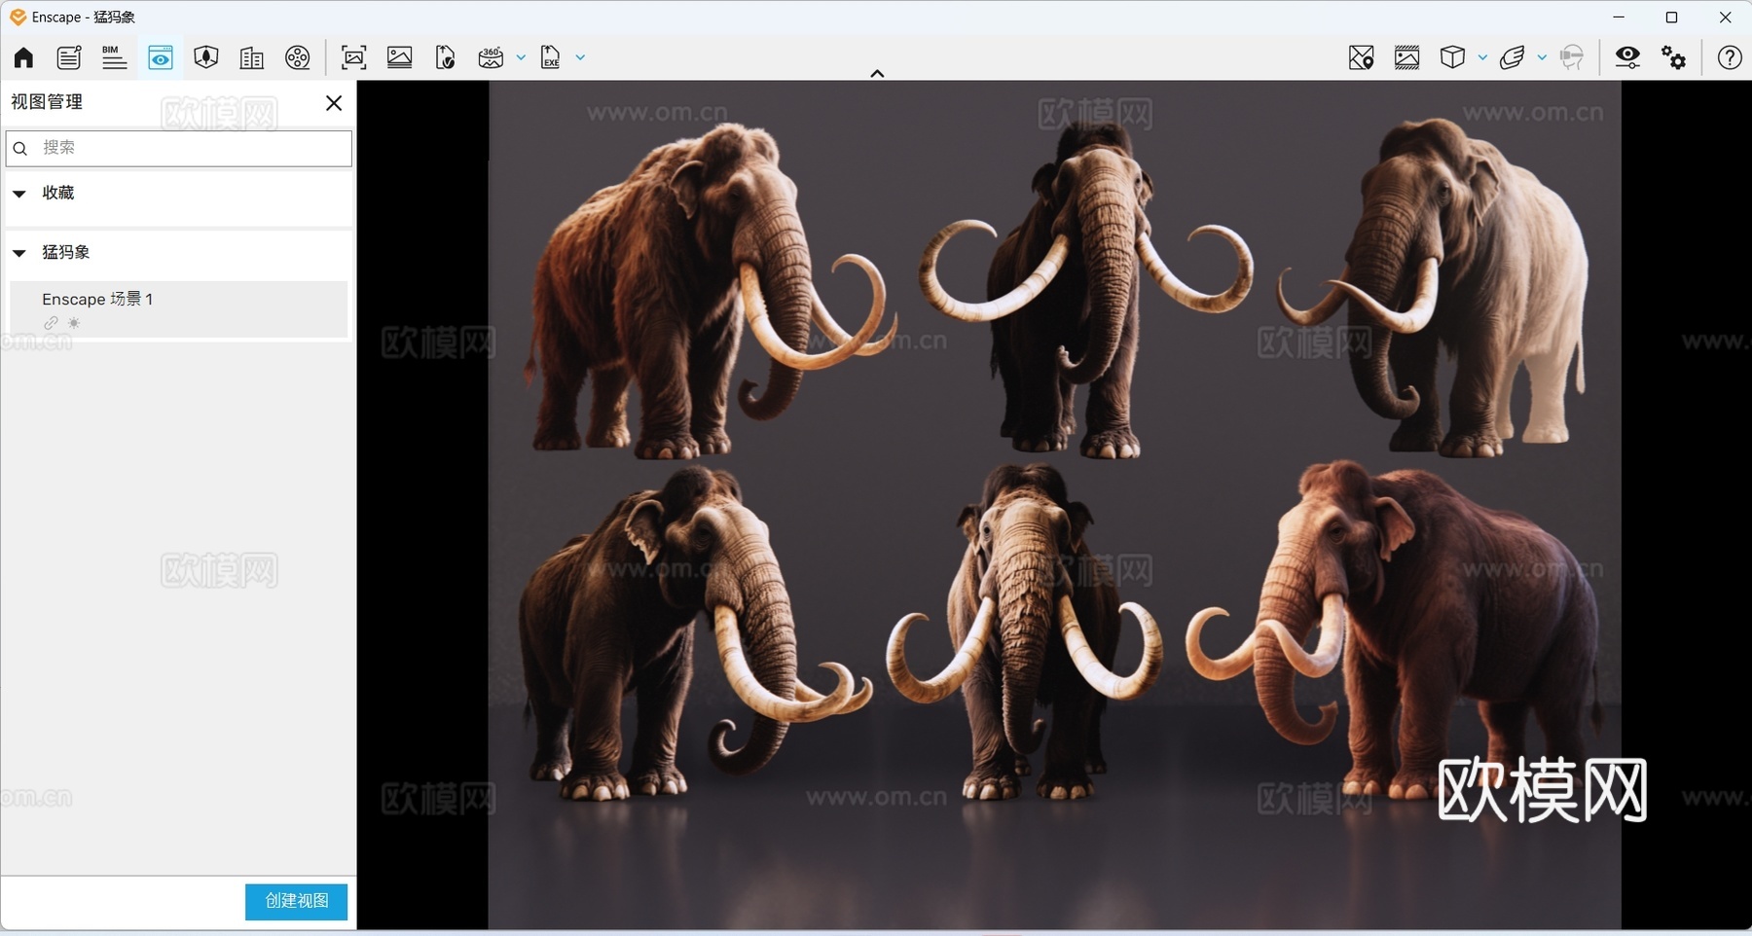
Task: Click the 视图管理 panel title
Action: (x=47, y=102)
